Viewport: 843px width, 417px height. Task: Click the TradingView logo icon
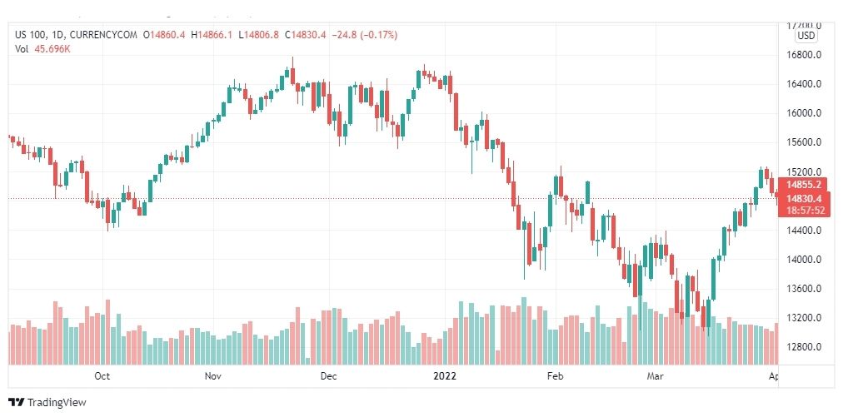tap(16, 402)
